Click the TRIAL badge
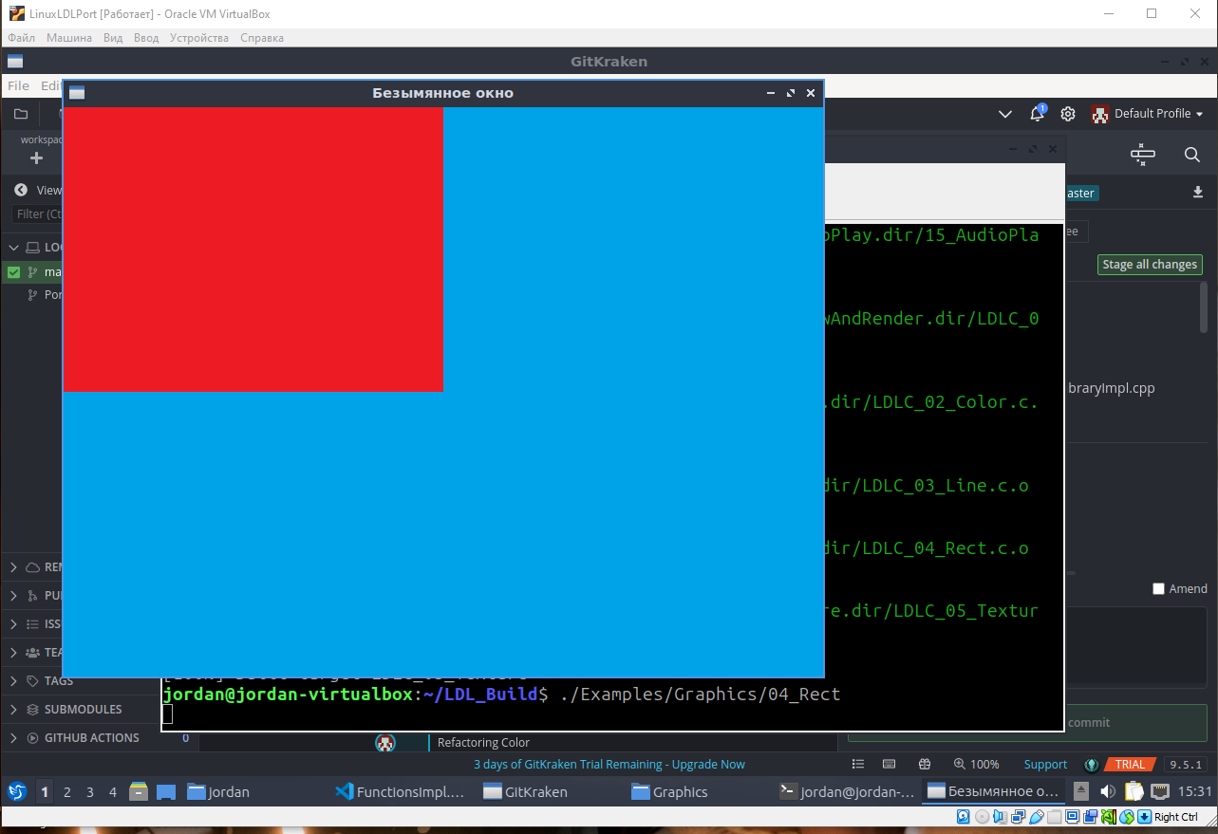This screenshot has width=1218, height=834. (x=1129, y=764)
